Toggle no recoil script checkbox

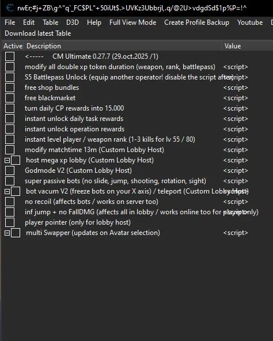[10, 202]
